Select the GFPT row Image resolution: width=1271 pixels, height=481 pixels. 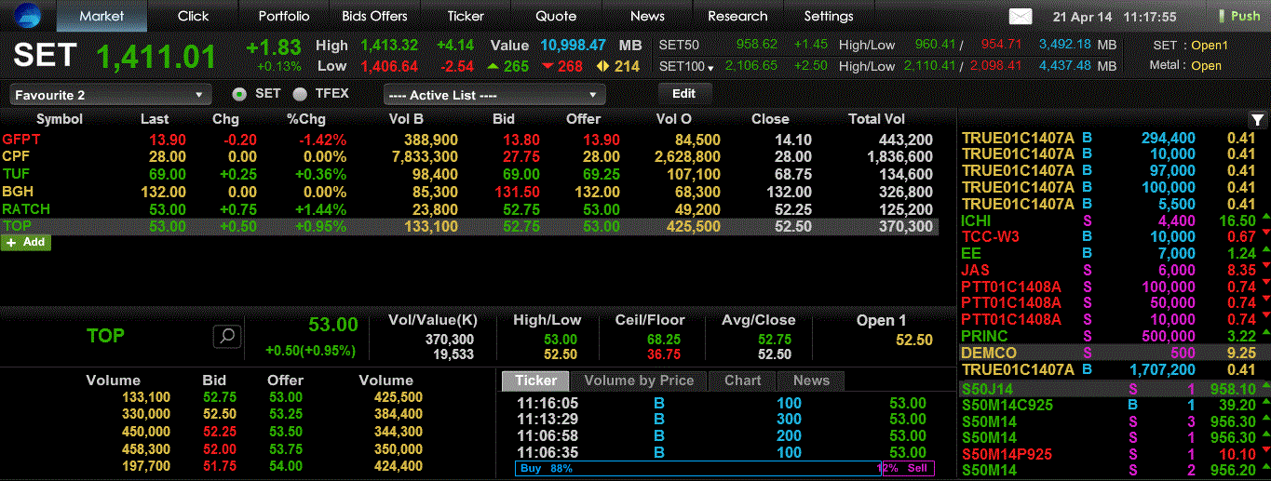pos(469,140)
